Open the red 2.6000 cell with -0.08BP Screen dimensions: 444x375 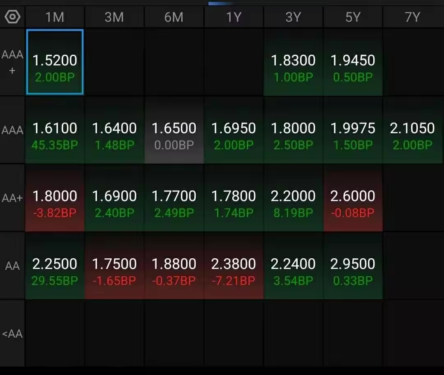(353, 198)
